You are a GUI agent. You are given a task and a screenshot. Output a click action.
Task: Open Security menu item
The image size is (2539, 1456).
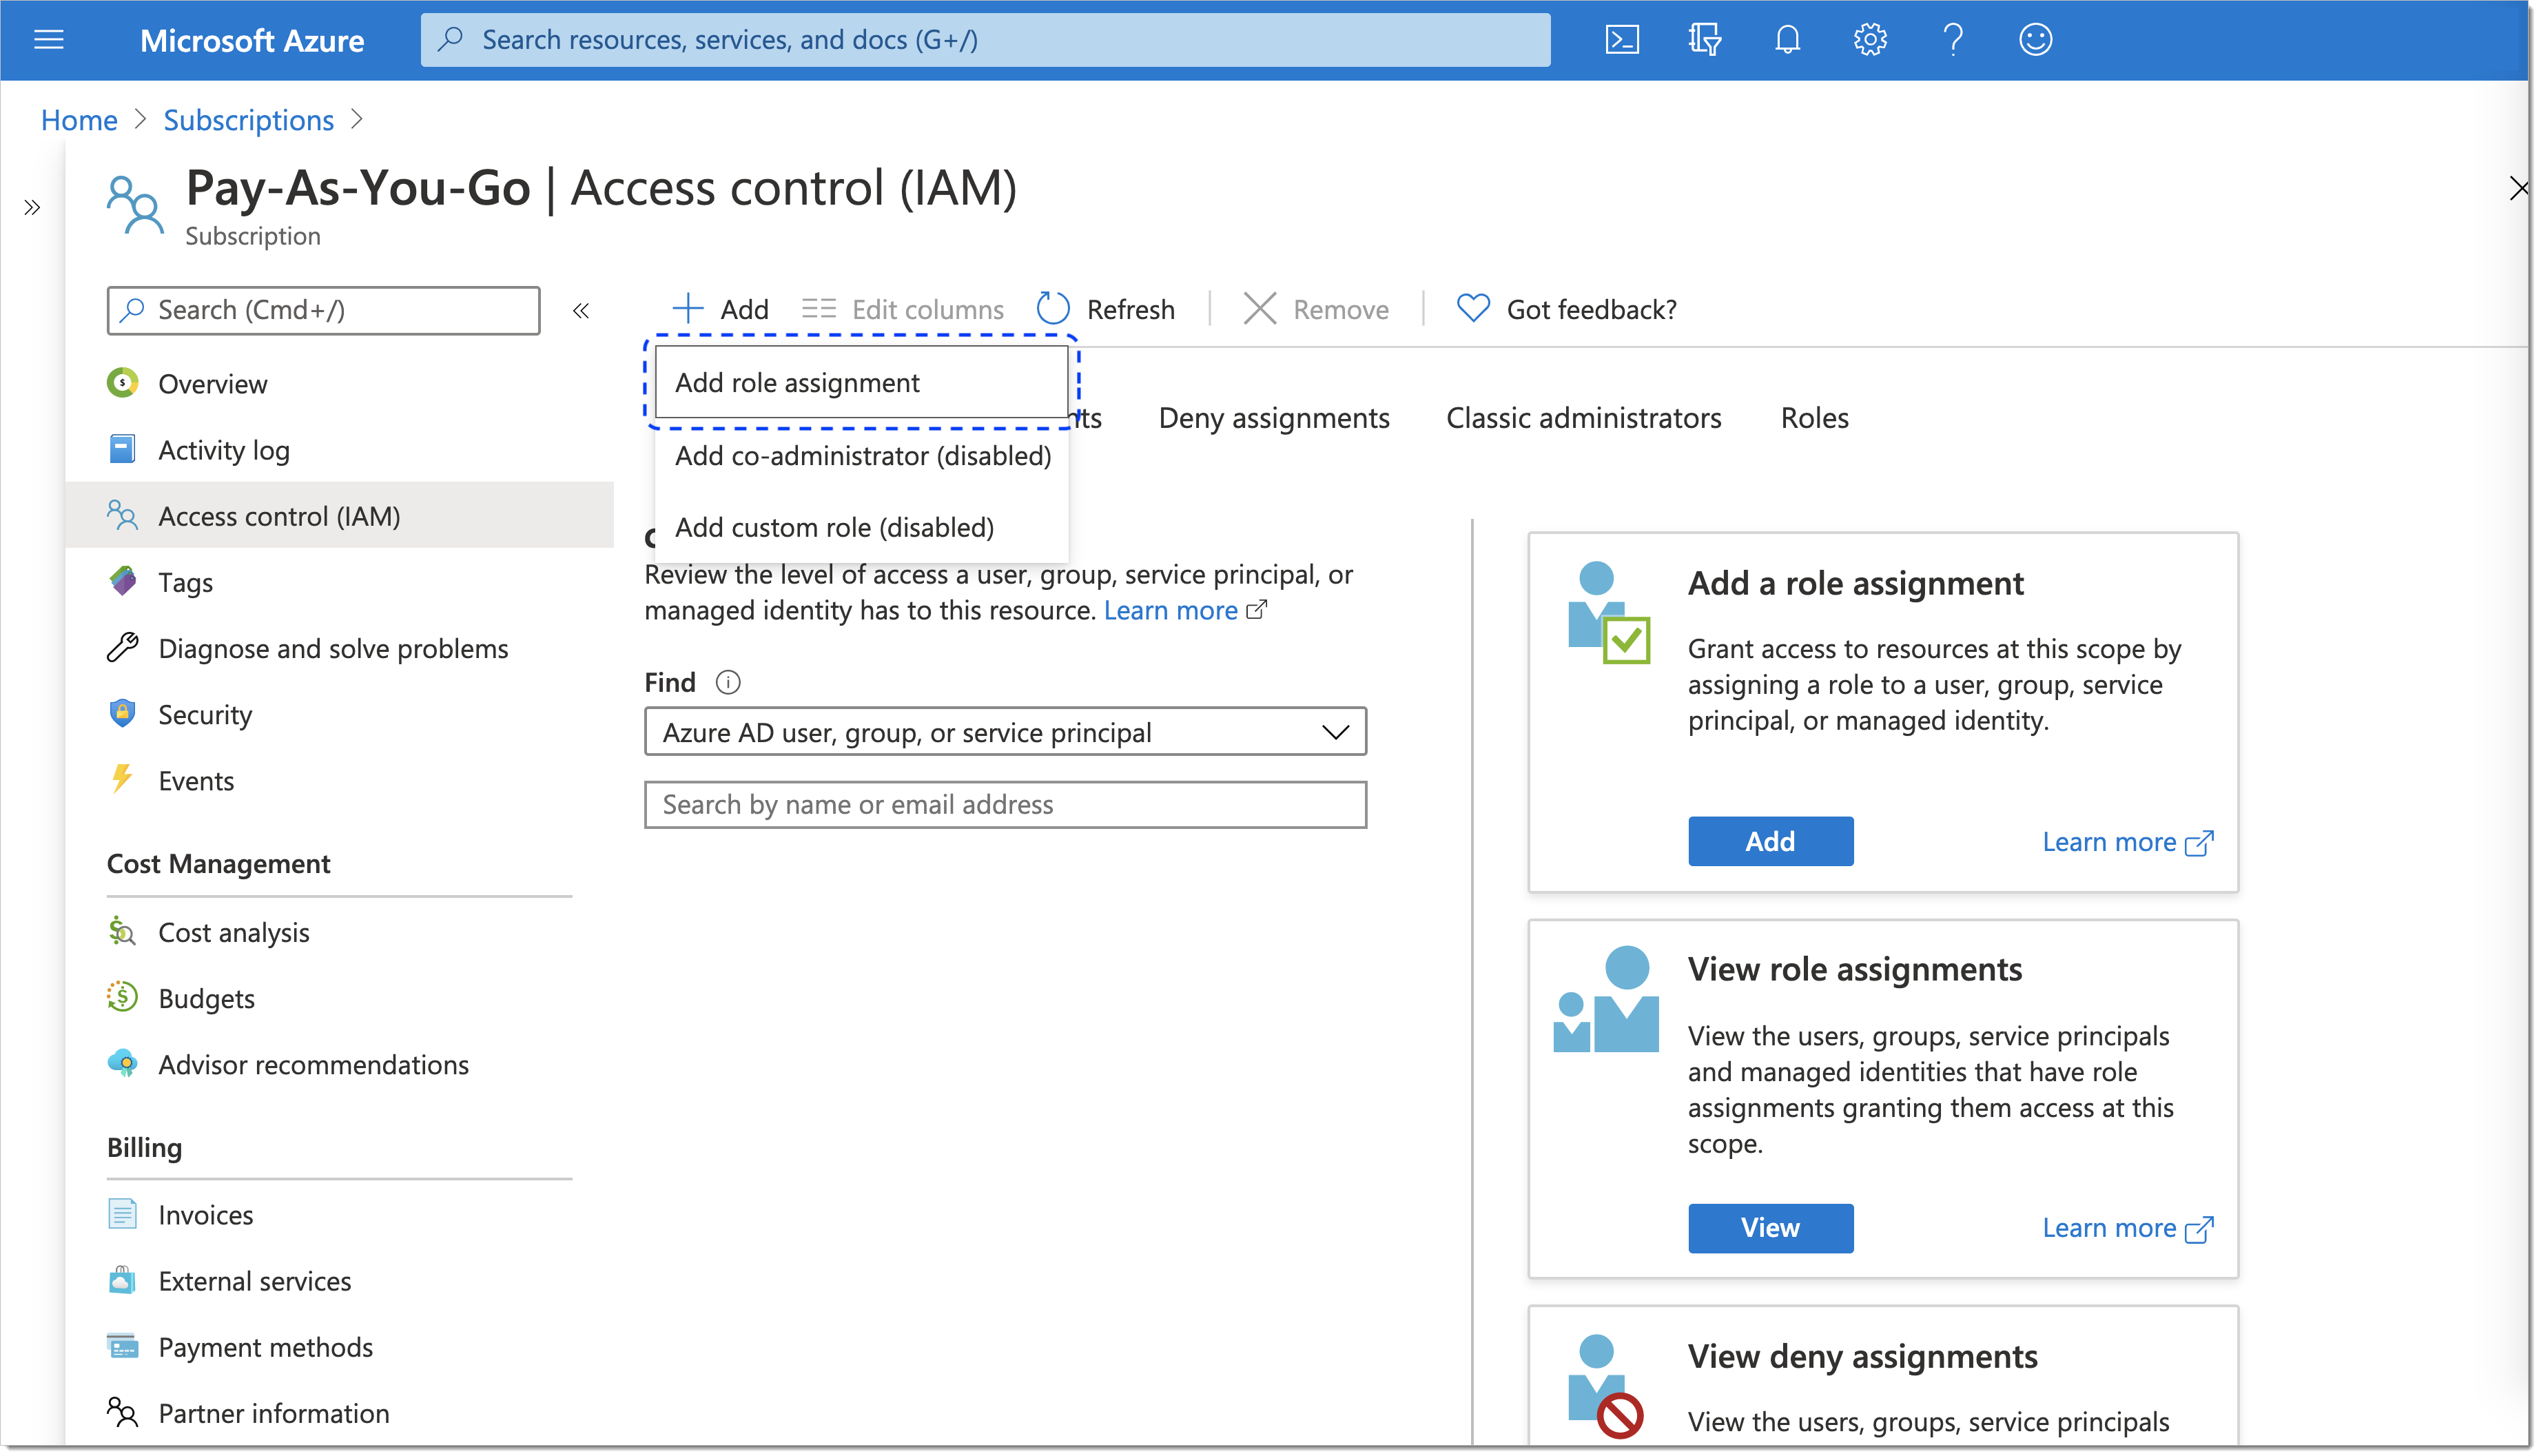coord(340,714)
